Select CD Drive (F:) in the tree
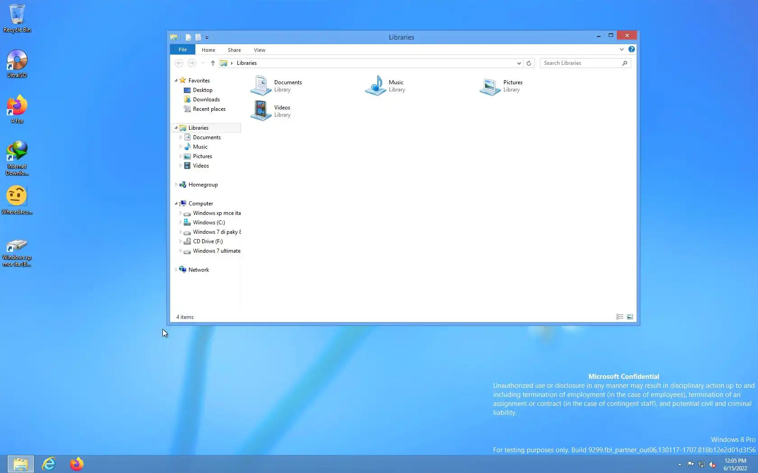 [208, 241]
